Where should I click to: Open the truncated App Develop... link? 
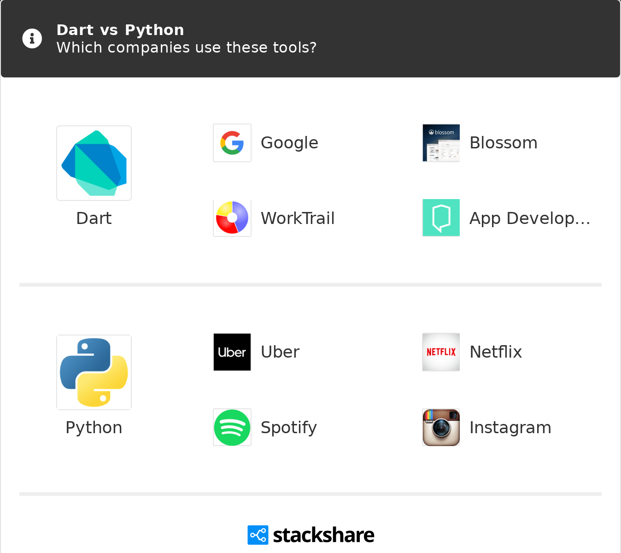coord(529,218)
